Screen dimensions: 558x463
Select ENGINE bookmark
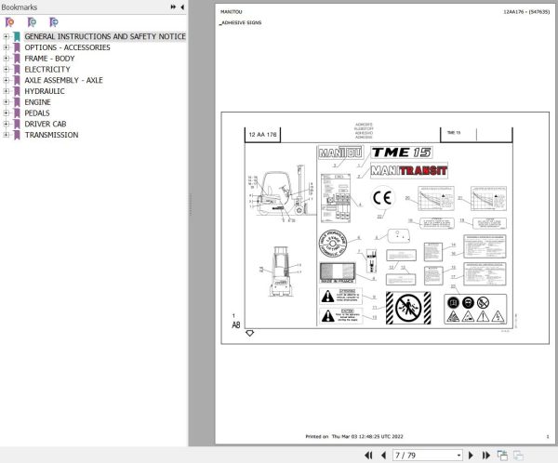coord(37,102)
